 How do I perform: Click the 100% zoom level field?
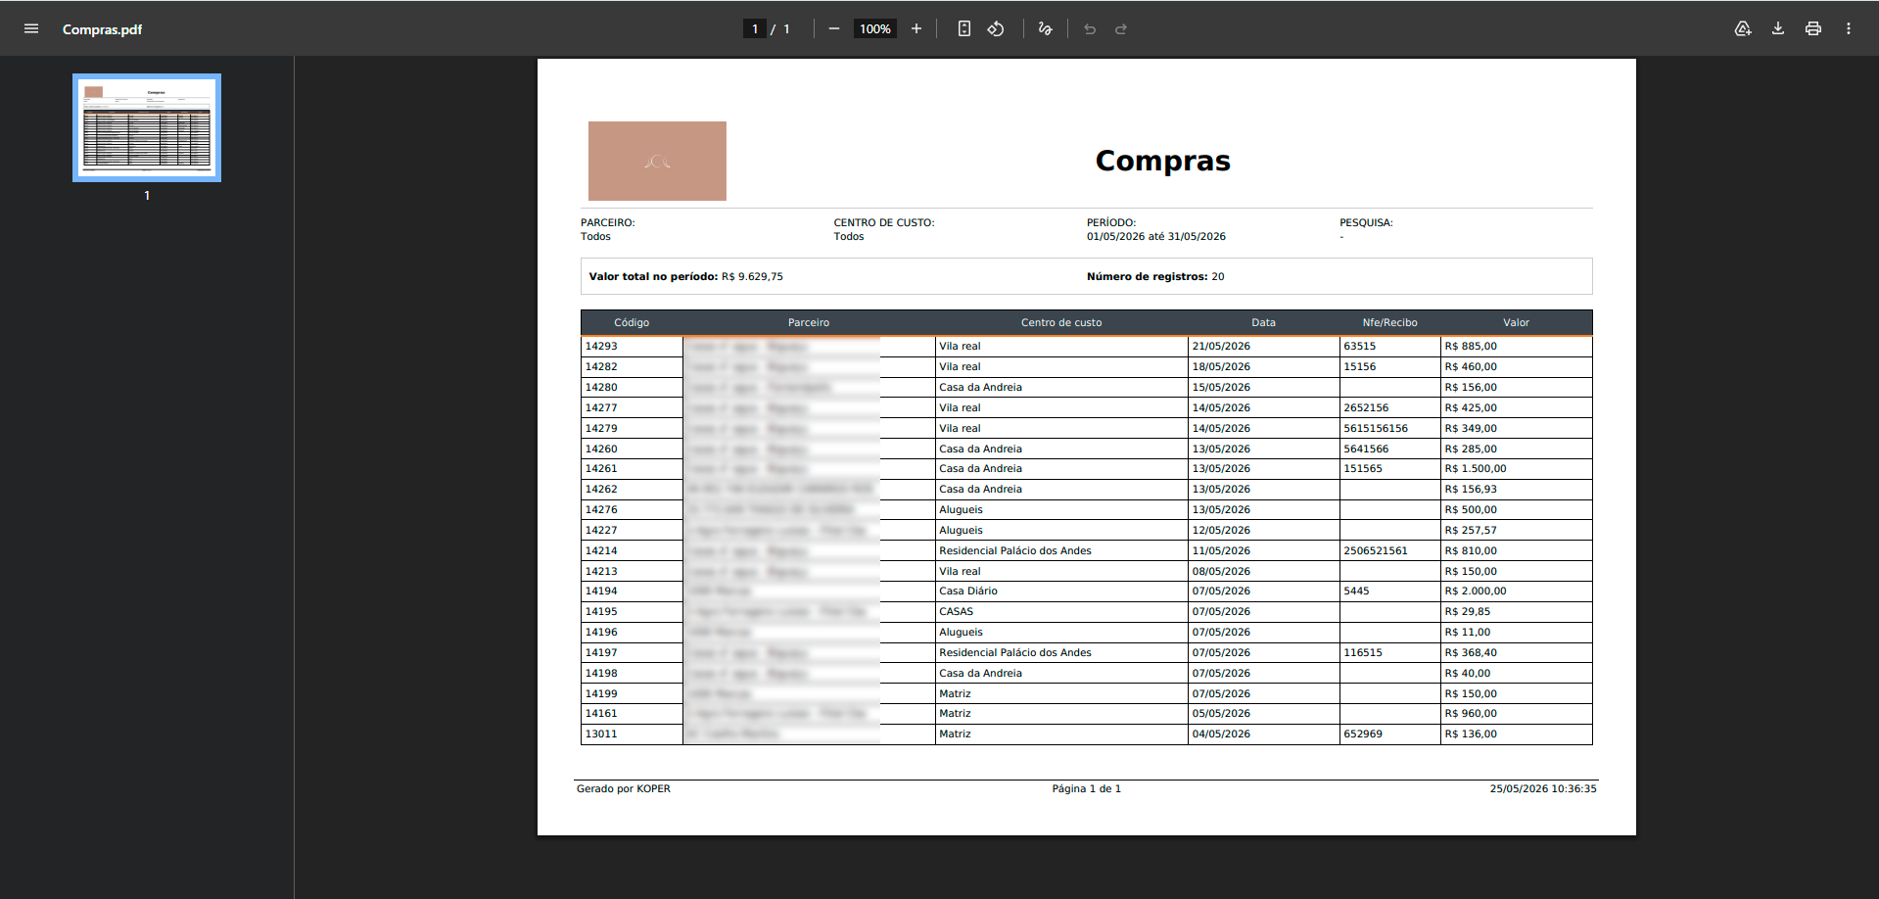875,29
